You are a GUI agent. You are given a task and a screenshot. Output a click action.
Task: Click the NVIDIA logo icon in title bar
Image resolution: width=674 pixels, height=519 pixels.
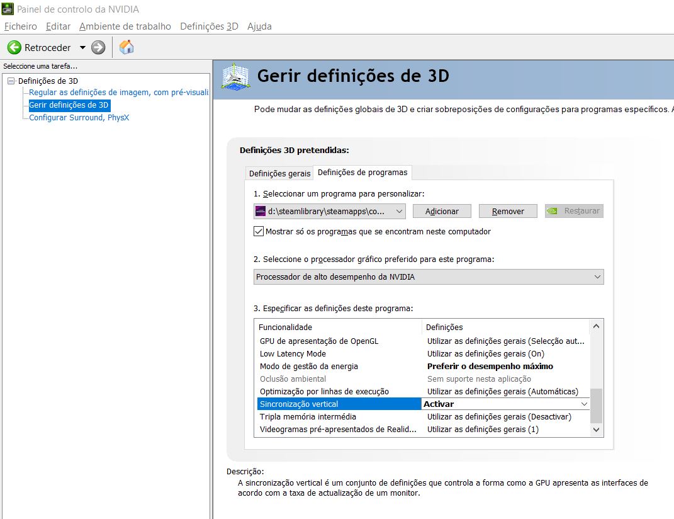(8, 9)
